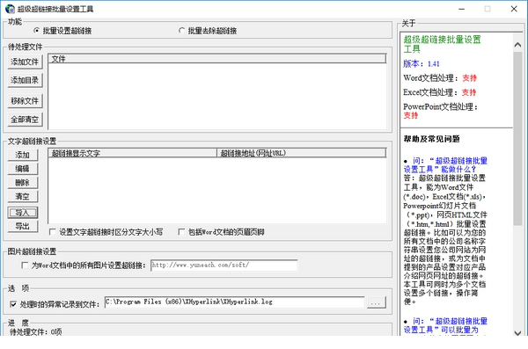
Task: Enable 为Word文档中的所有图片设置超链接 checkbox
Action: (x=25, y=265)
